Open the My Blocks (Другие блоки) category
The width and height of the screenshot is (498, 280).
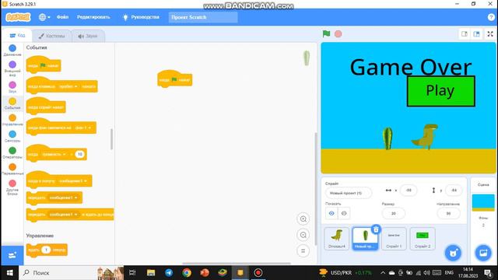click(x=12, y=188)
